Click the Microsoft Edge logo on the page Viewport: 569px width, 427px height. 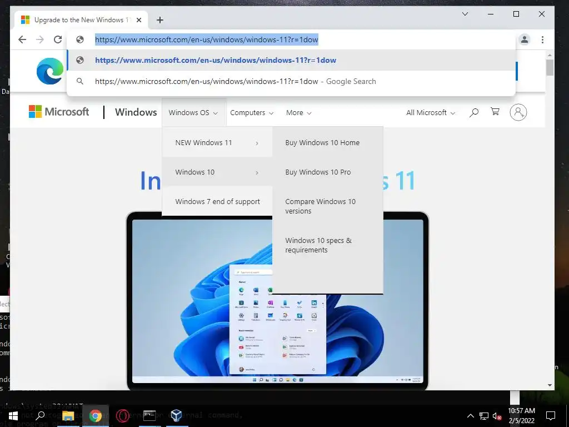[x=50, y=71]
